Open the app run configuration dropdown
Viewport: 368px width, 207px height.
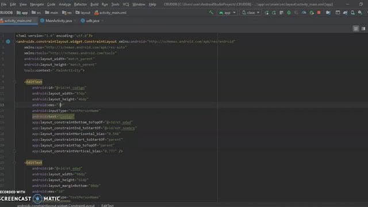coord(227,13)
